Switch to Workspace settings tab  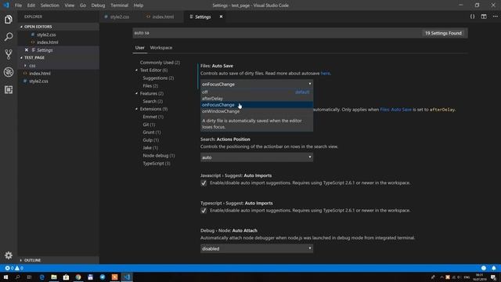[x=161, y=48]
